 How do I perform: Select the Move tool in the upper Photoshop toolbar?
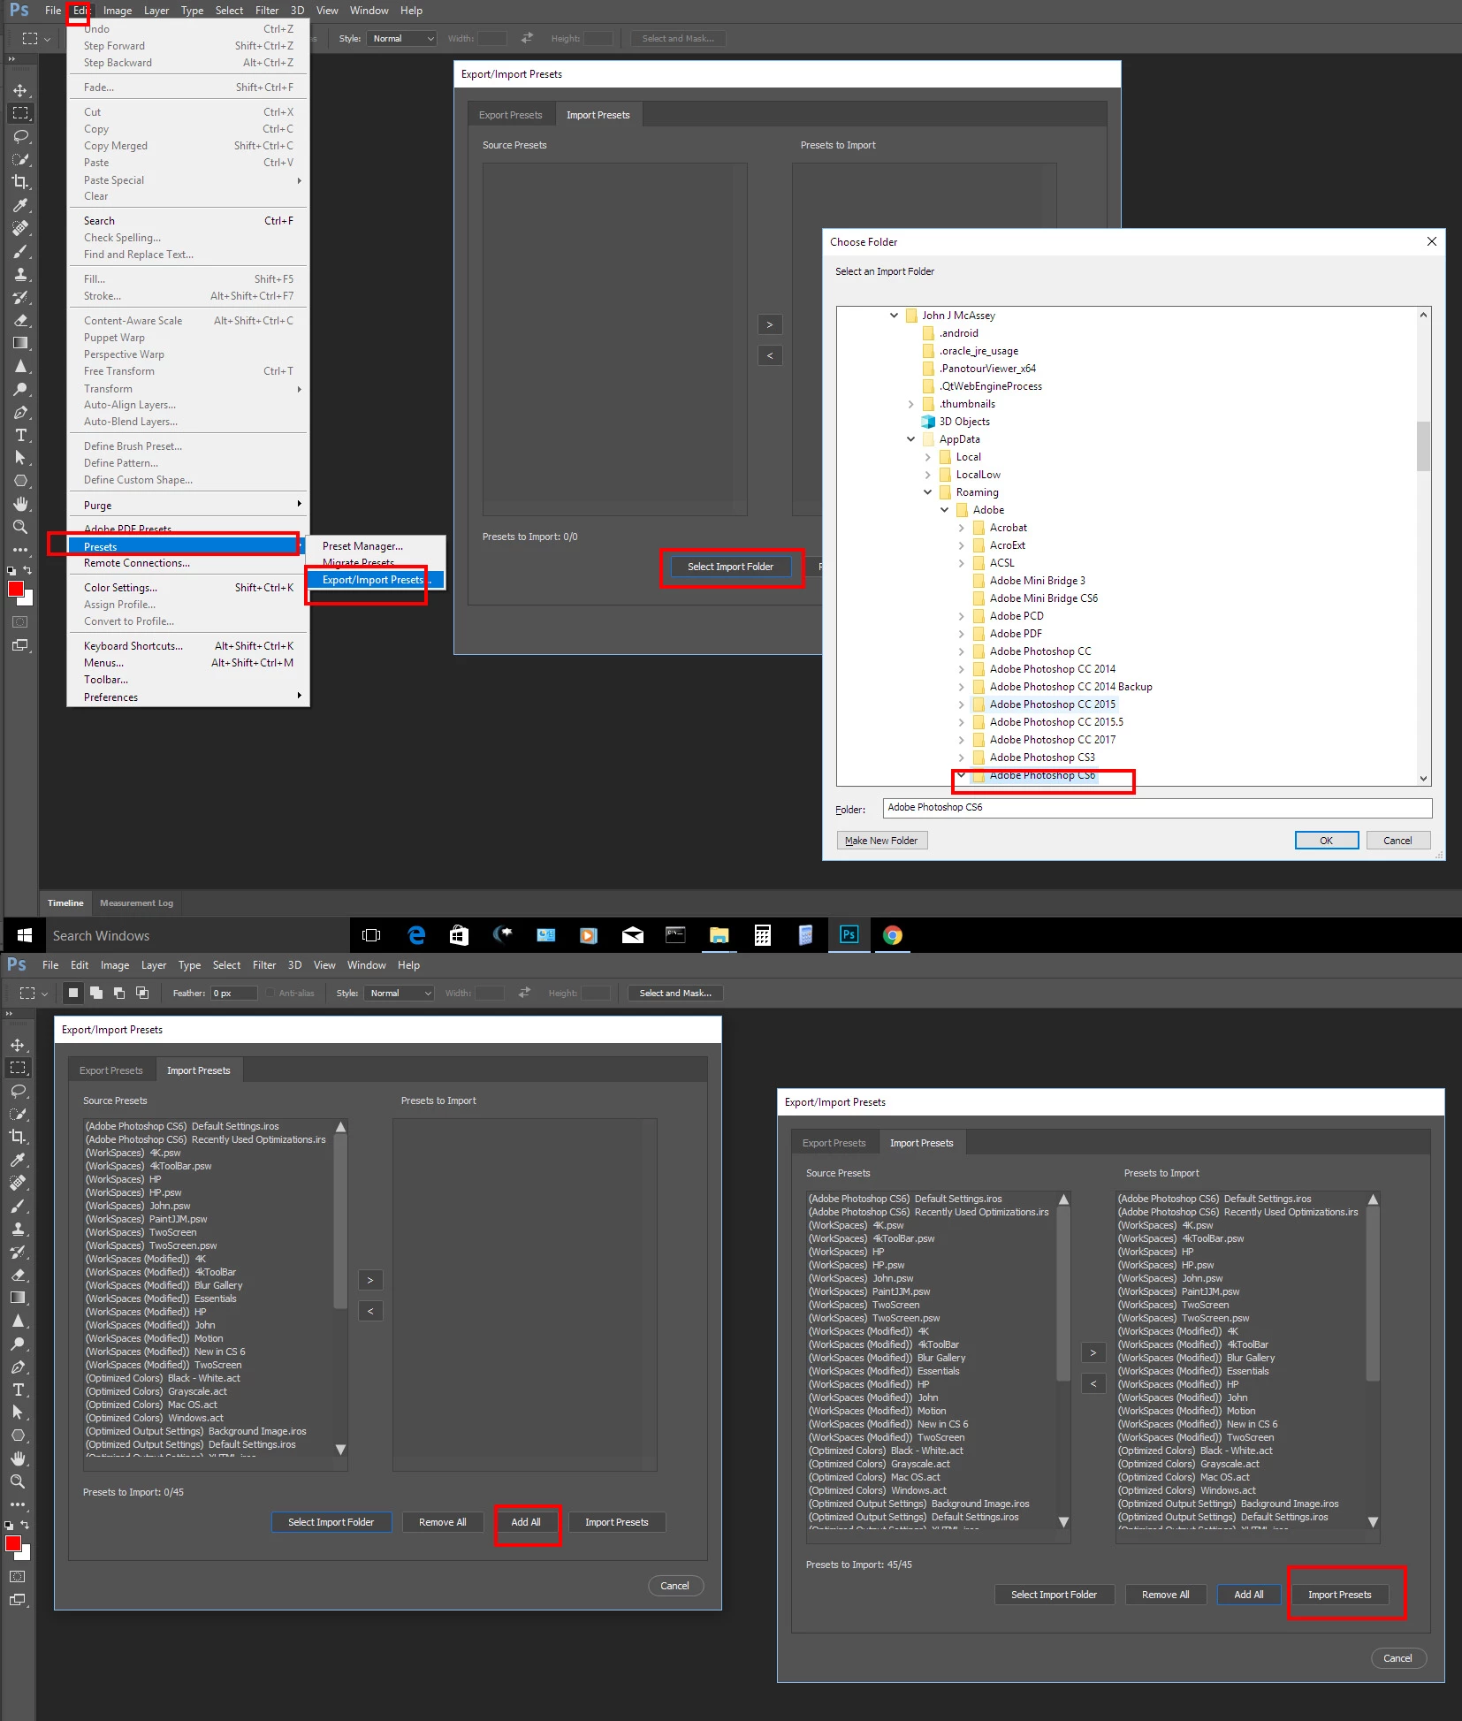click(x=19, y=90)
